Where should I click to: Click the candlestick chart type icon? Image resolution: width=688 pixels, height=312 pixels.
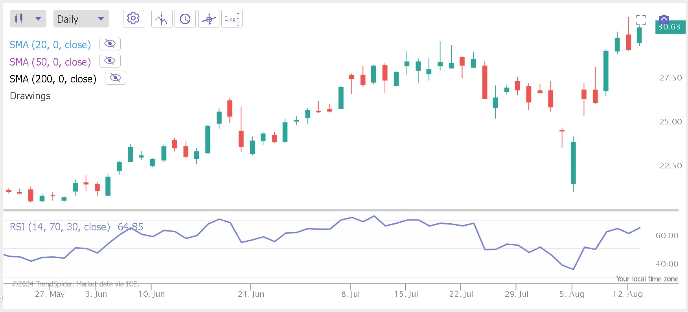(19, 18)
